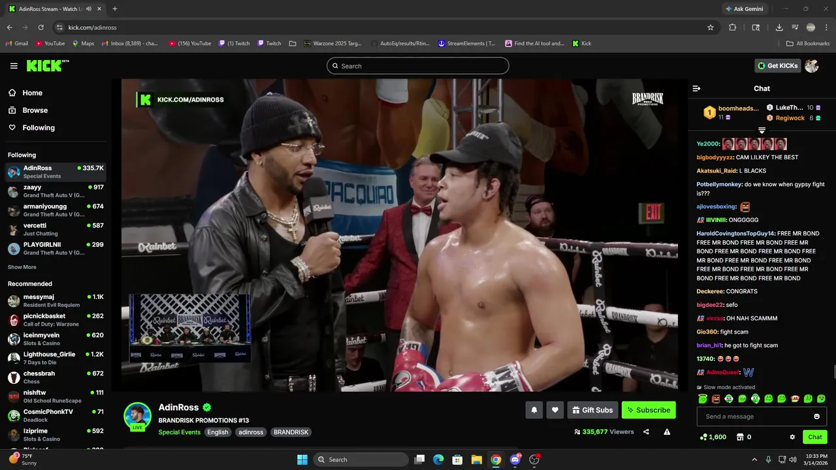The image size is (836, 470).
Task: Open armaniyoungg channel in Following list
Action: (56, 210)
